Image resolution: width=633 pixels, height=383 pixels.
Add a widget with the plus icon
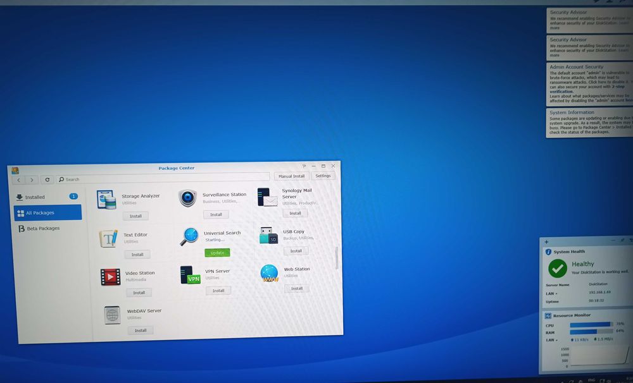coord(546,242)
